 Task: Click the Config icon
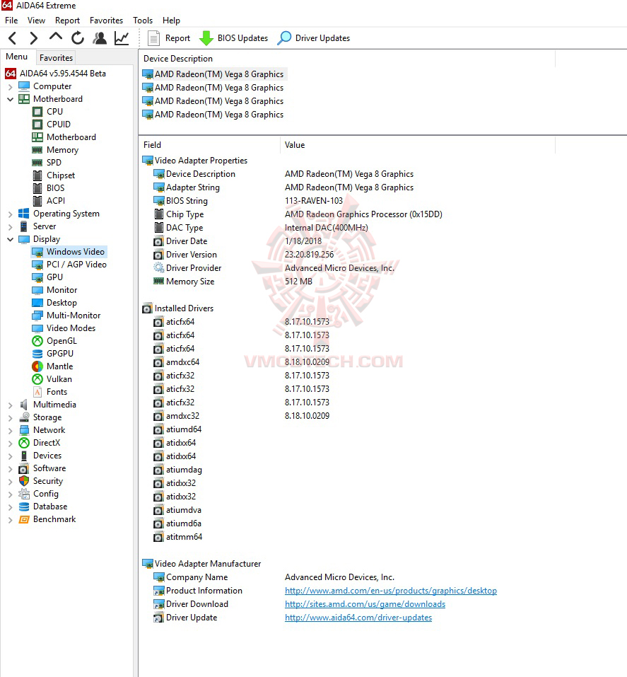pyautogui.click(x=24, y=494)
